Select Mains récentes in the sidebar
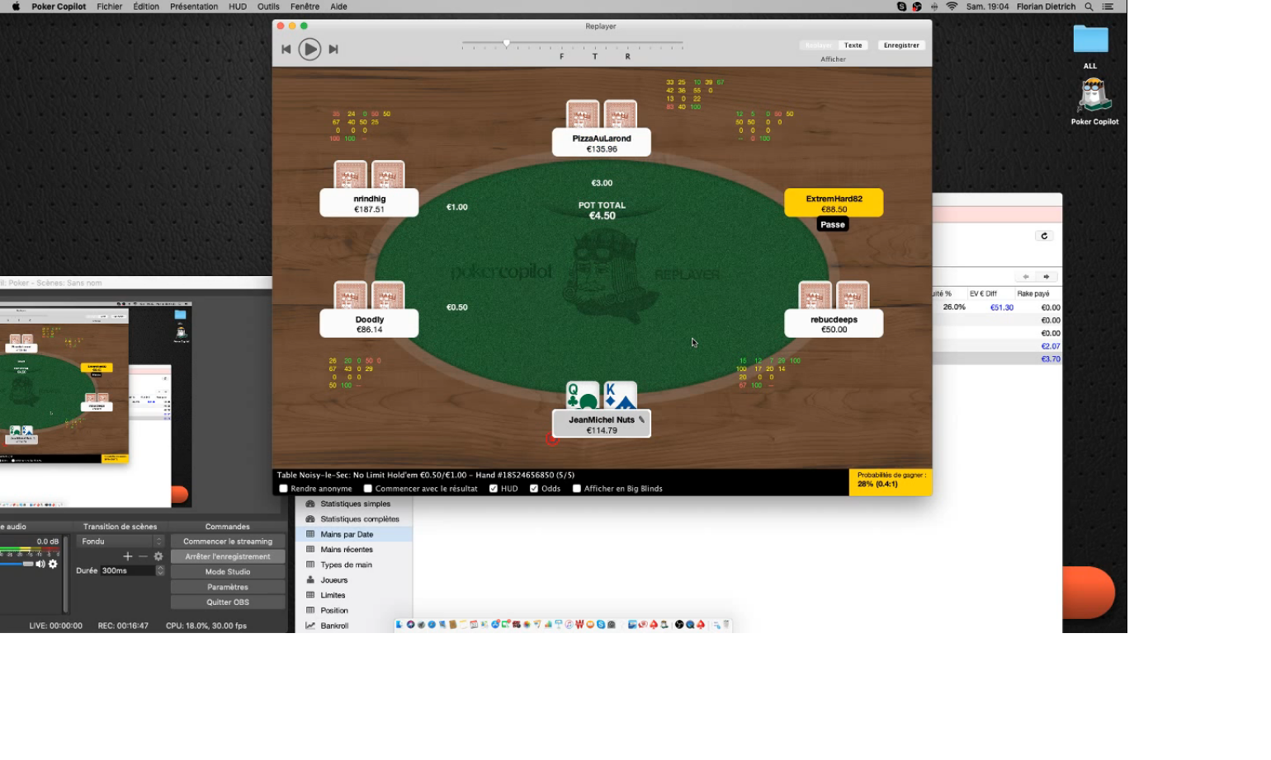Image resolution: width=1271 pixels, height=760 pixels. (x=347, y=550)
